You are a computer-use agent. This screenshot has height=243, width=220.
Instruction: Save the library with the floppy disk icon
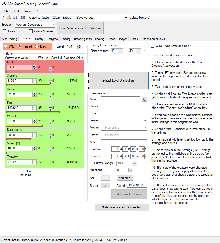[x=15, y=17]
